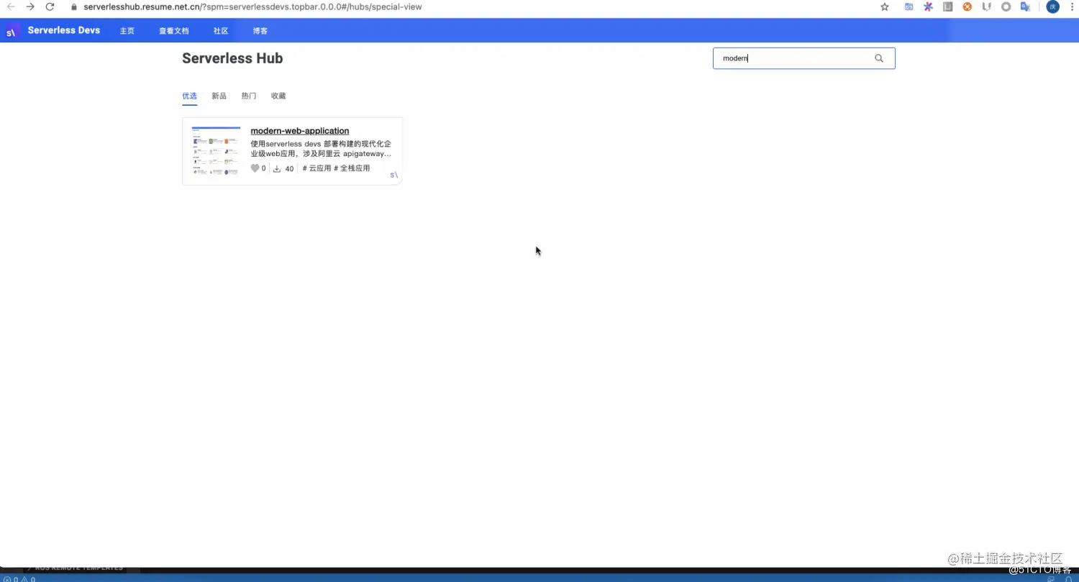The width and height of the screenshot is (1079, 582).
Task: View site info via the lock icon
Action: [x=73, y=6]
